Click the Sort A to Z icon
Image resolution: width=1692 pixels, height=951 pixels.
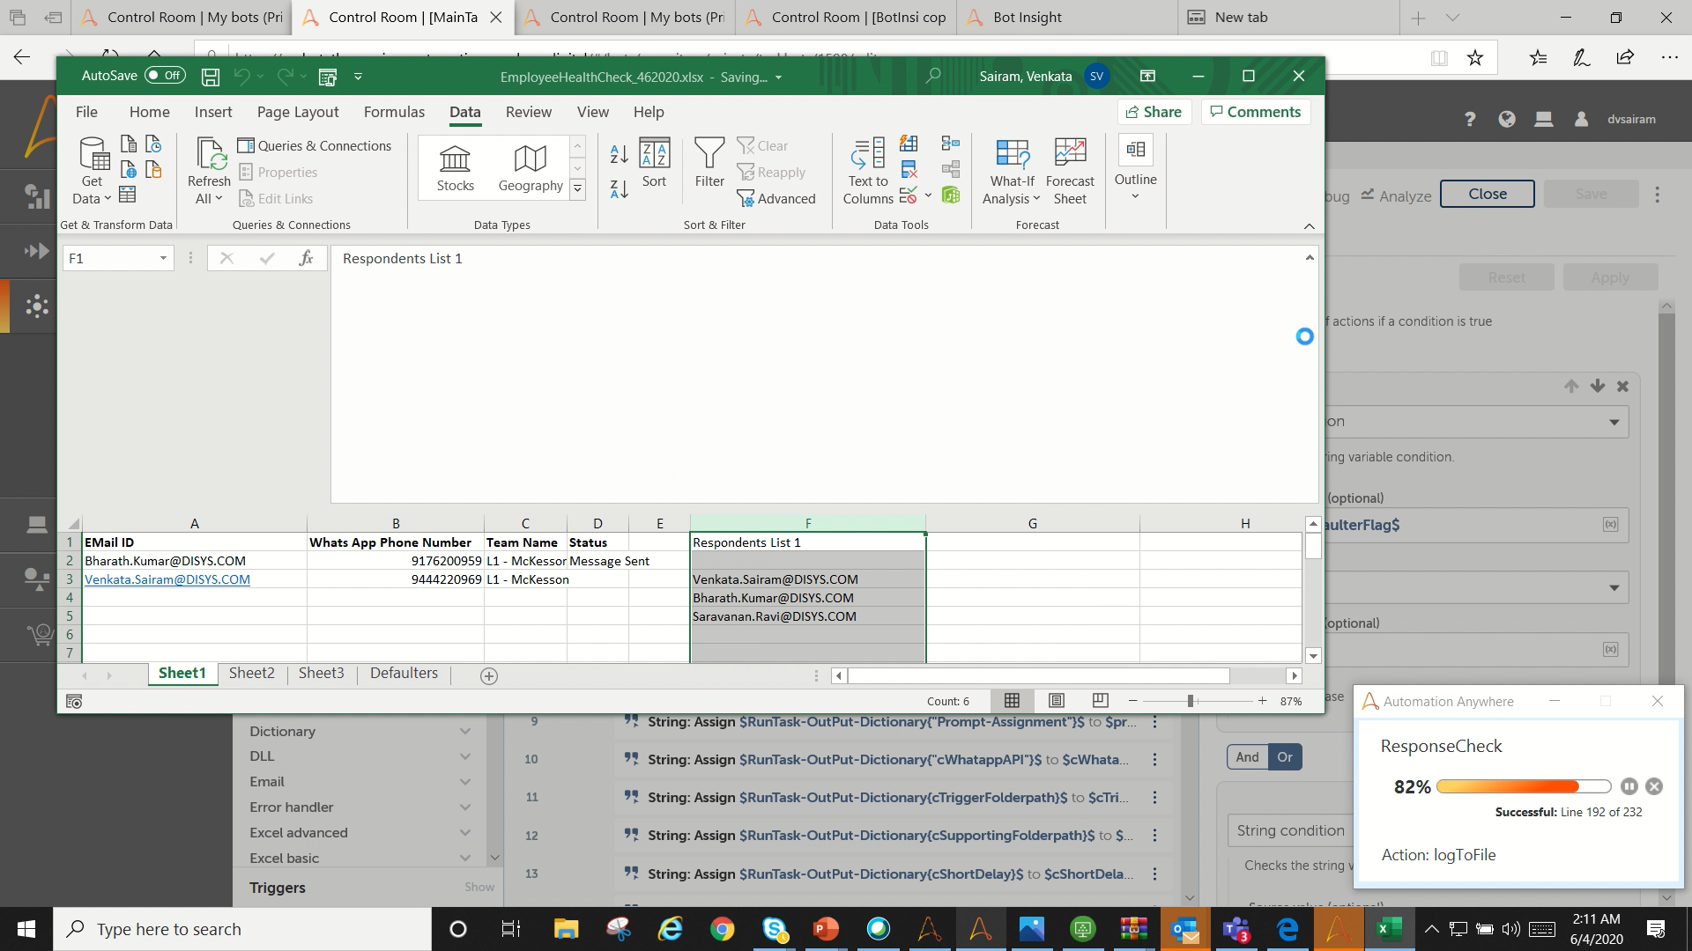click(619, 154)
